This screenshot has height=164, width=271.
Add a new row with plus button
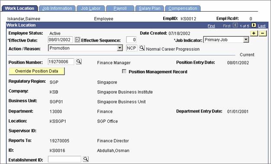click(x=254, y=33)
